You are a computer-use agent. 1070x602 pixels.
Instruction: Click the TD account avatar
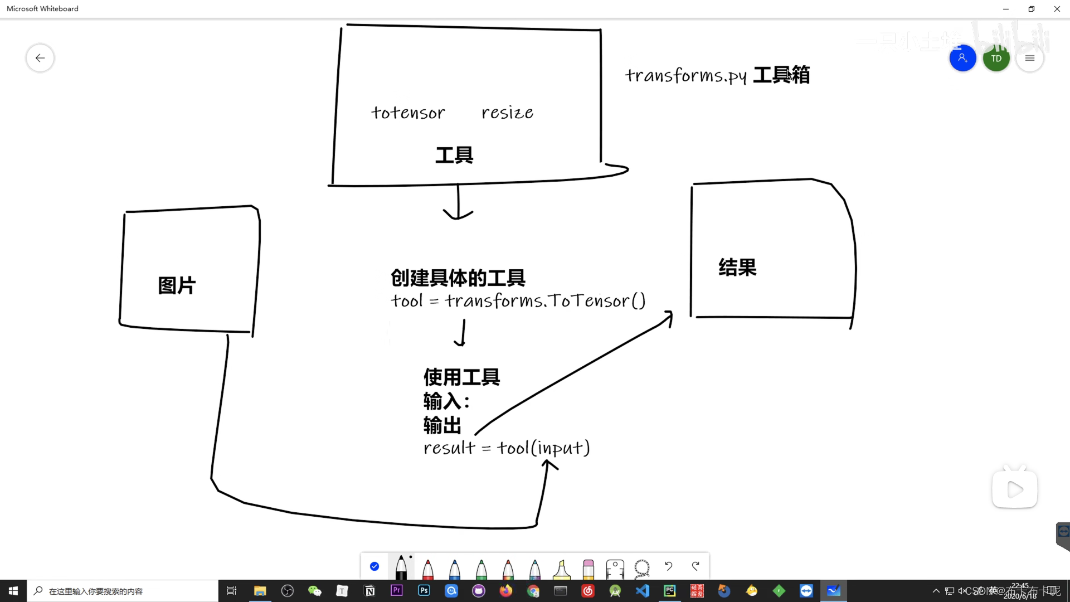point(996,57)
